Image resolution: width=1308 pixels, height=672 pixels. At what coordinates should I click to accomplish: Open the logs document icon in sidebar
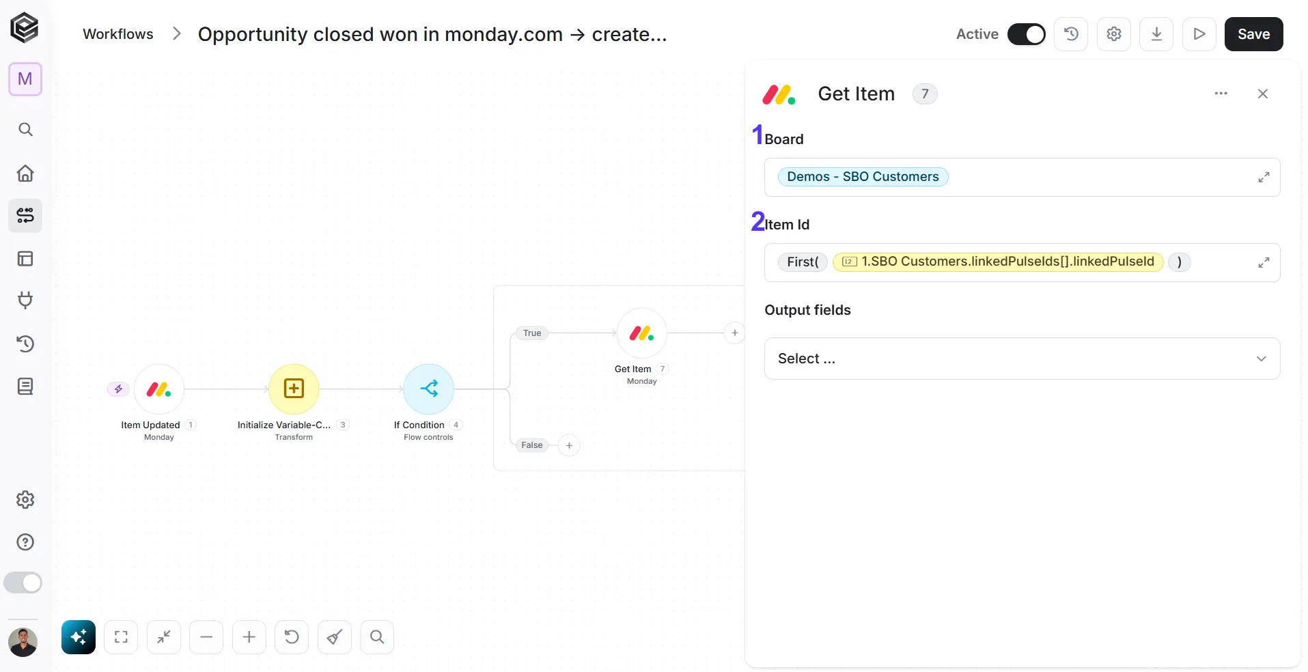(25, 387)
